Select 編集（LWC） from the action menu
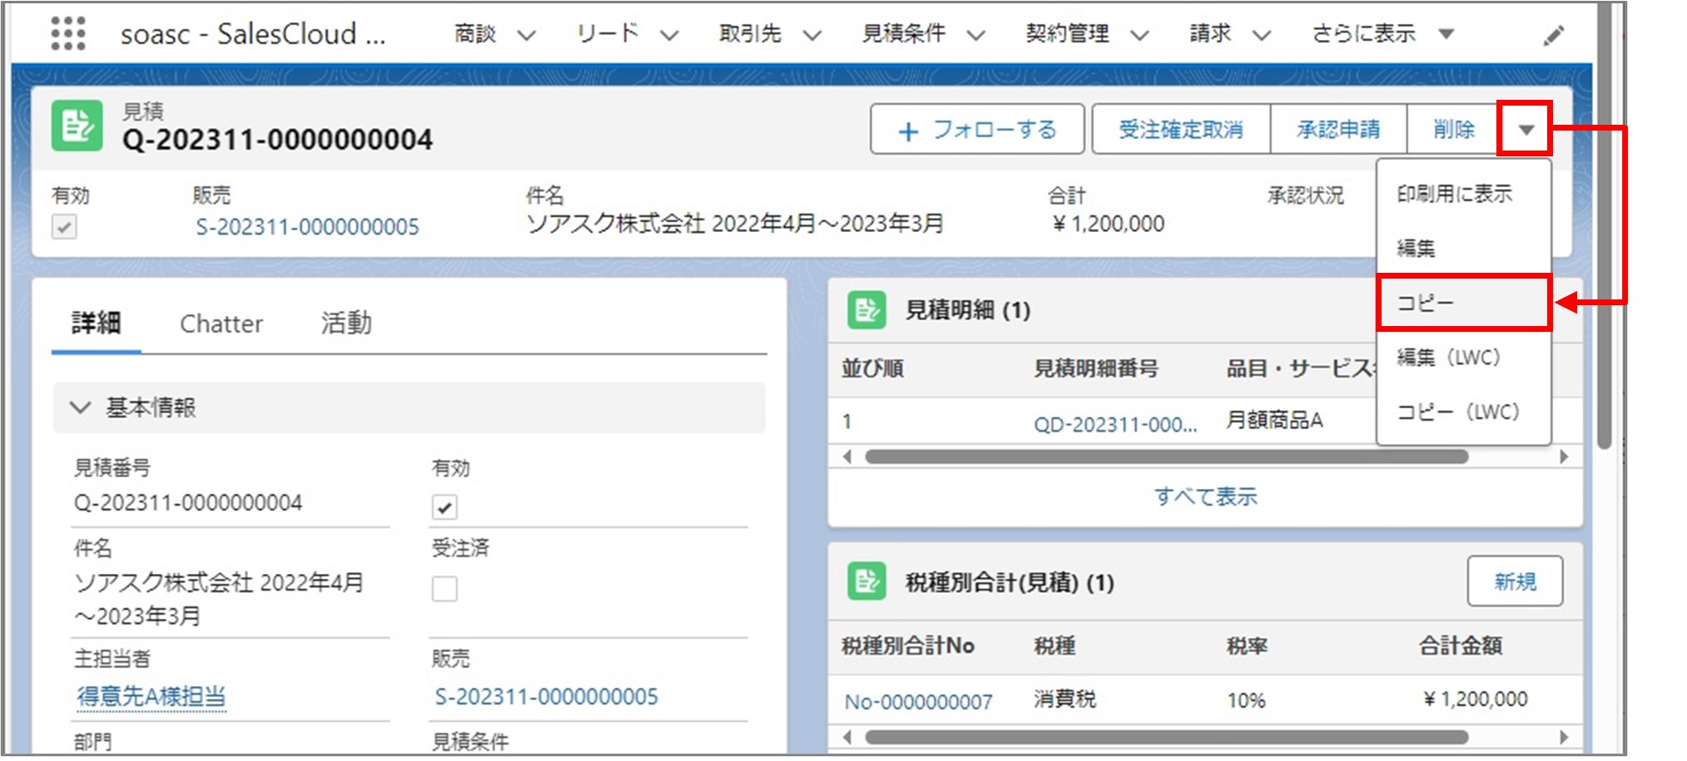This screenshot has height=761, width=1687. tap(1463, 358)
